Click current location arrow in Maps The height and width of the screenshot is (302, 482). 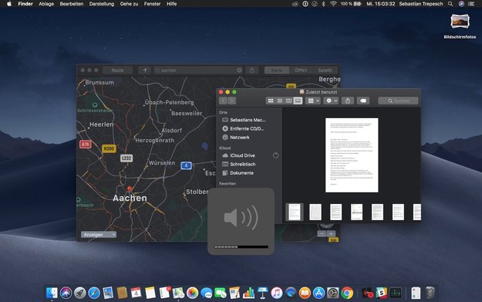pyautogui.click(x=144, y=70)
